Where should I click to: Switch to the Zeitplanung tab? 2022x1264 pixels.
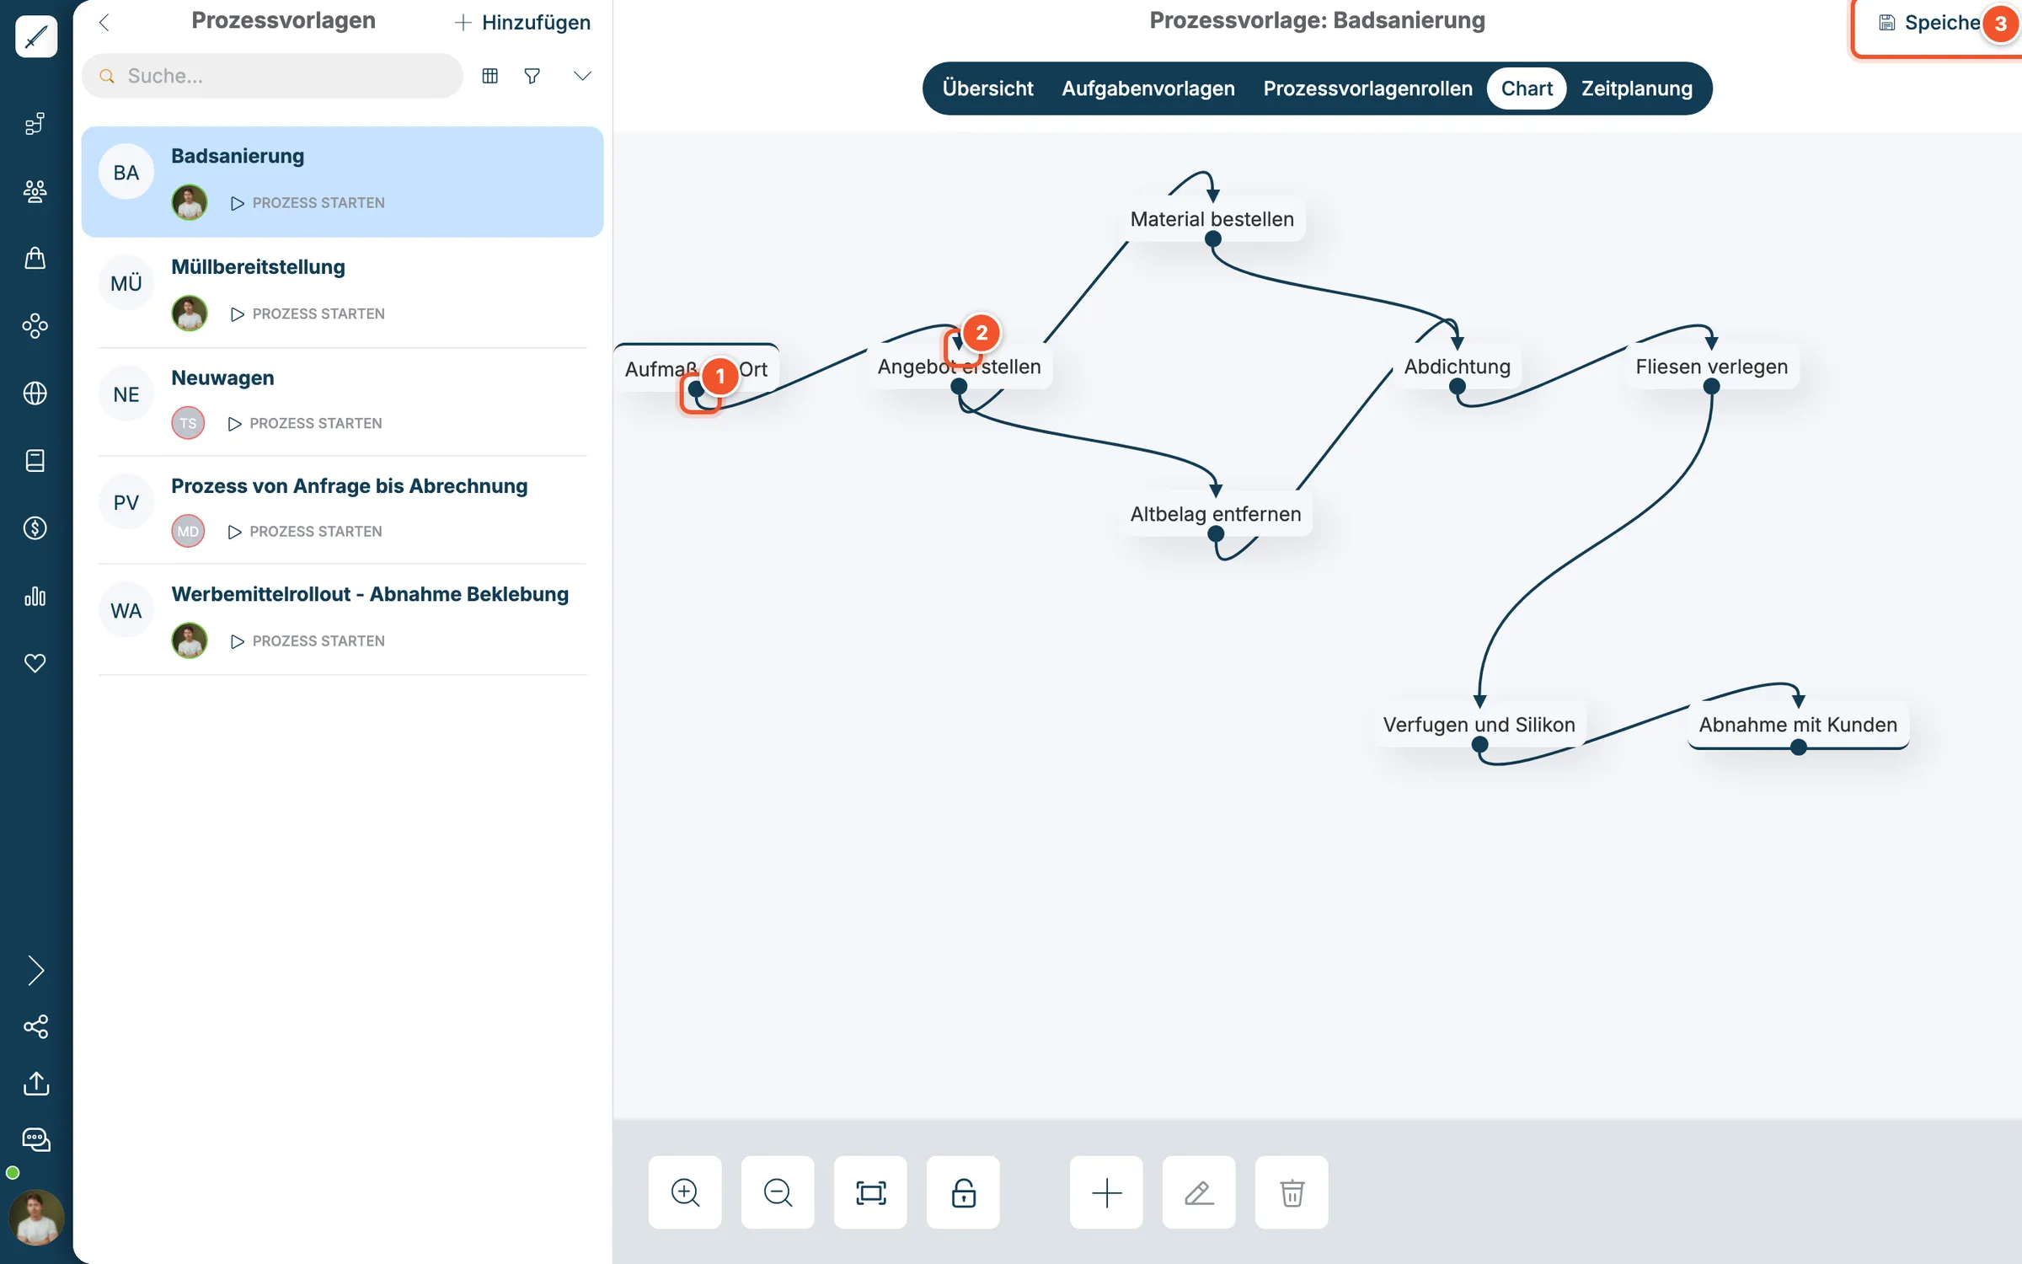(x=1636, y=88)
